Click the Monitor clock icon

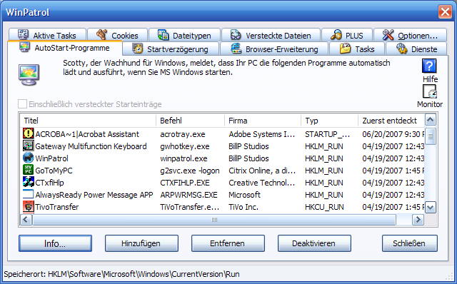coord(430,91)
